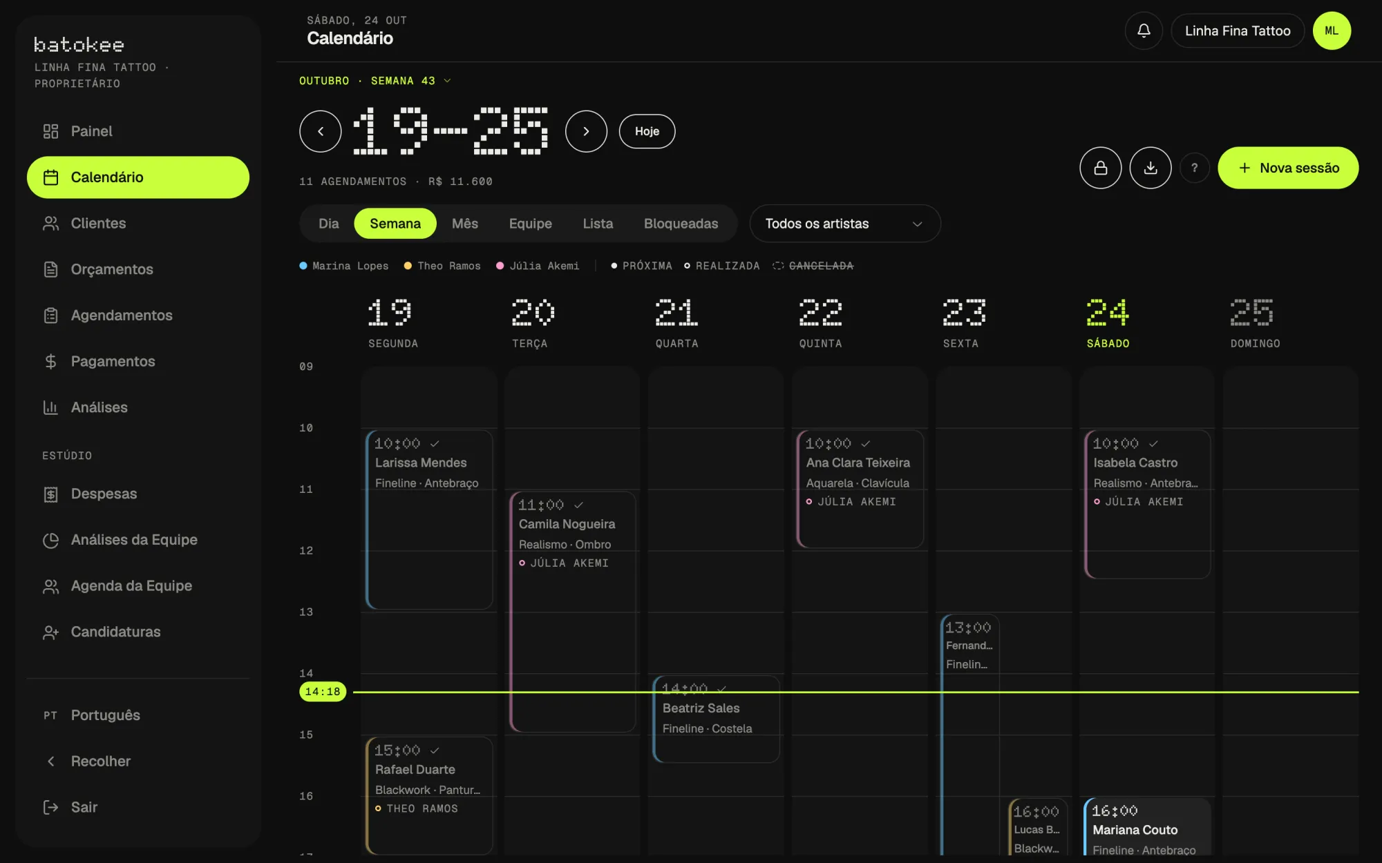Go to previous week arrow

321,131
